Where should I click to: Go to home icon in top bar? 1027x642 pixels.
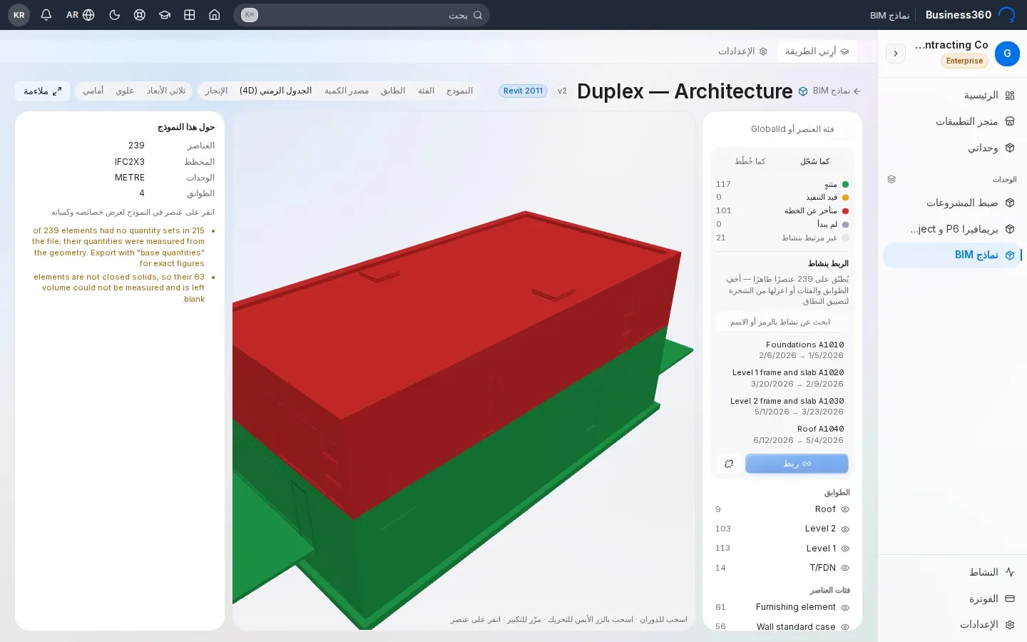pyautogui.click(x=215, y=15)
